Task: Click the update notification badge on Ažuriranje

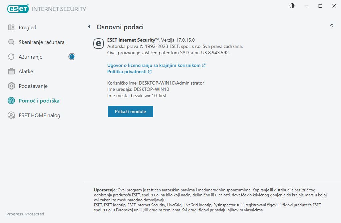Action: click(x=72, y=57)
